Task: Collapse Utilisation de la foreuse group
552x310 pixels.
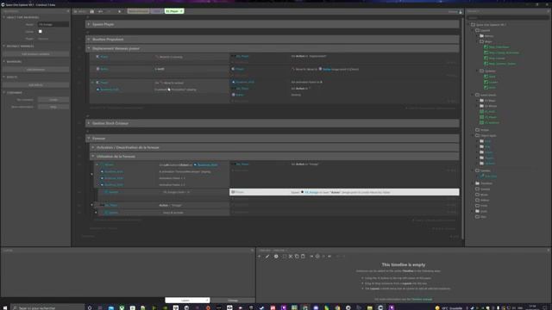Action: pos(93,157)
